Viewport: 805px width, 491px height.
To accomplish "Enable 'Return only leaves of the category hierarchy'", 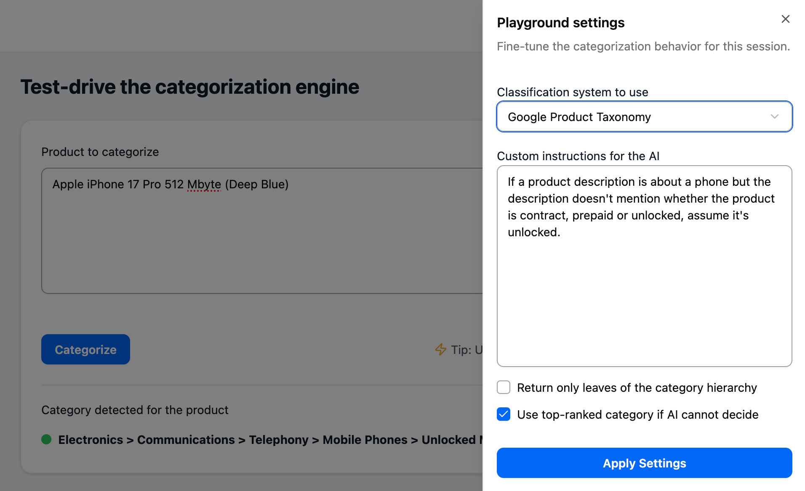I will pyautogui.click(x=503, y=387).
